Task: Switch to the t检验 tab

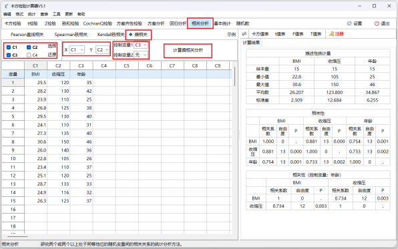Action: [x=33, y=23]
